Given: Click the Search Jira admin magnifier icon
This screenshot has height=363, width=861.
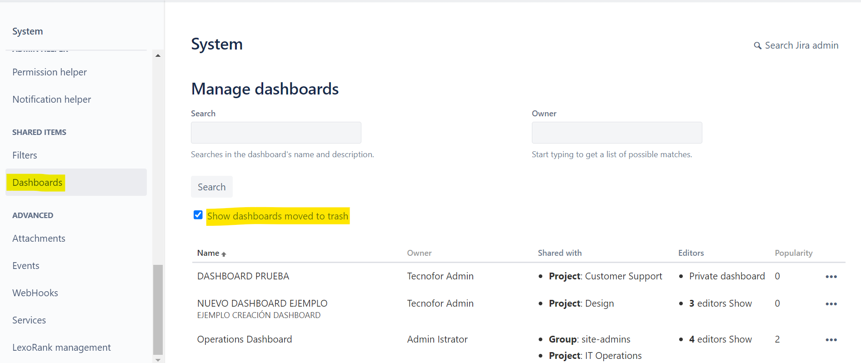Looking at the screenshot, I should 757,46.
